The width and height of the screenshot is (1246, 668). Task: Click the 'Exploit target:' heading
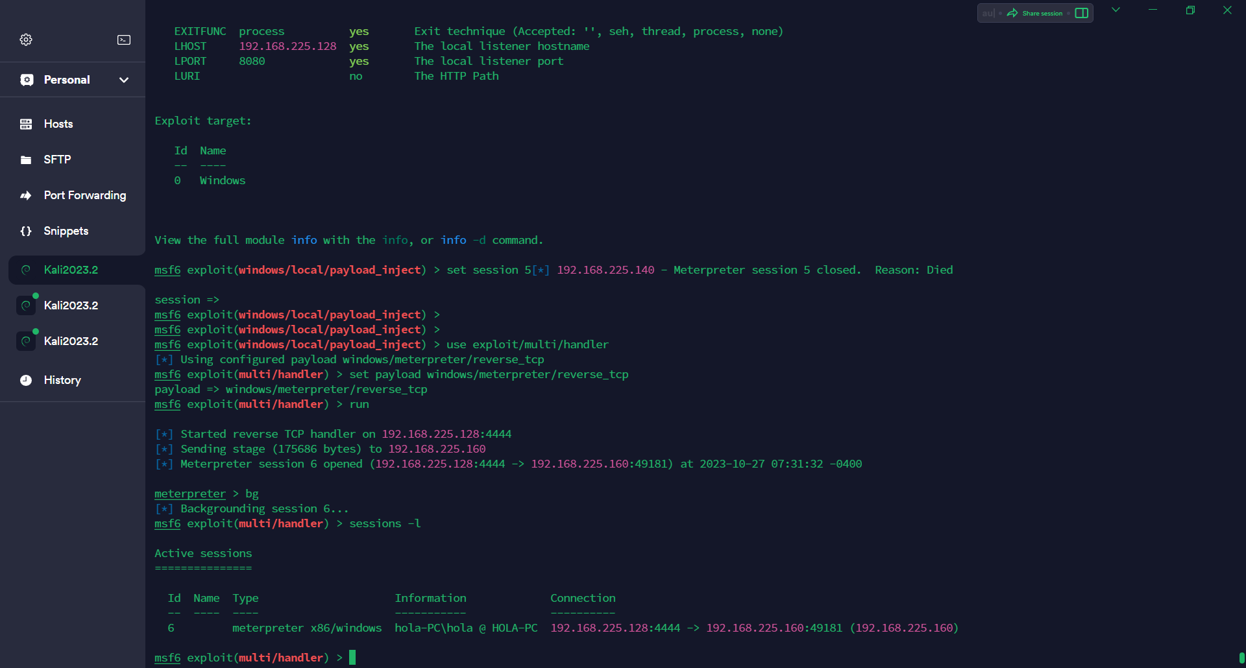[x=202, y=121]
